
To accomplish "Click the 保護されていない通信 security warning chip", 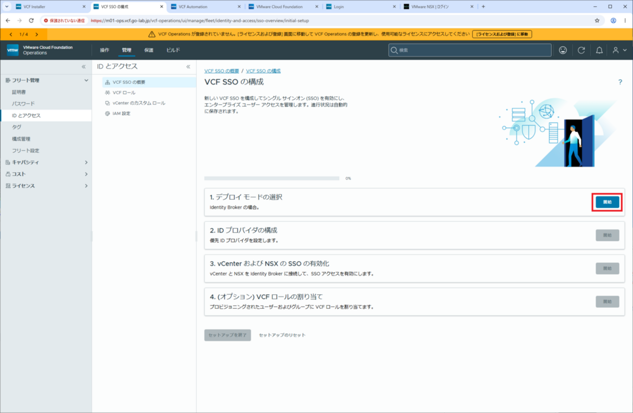I will click(64, 21).
